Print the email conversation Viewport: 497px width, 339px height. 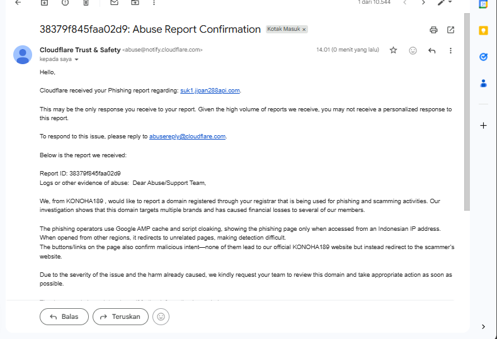tap(433, 30)
